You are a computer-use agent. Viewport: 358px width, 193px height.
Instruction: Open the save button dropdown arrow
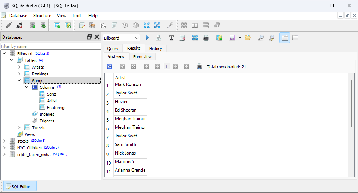pos(240,38)
